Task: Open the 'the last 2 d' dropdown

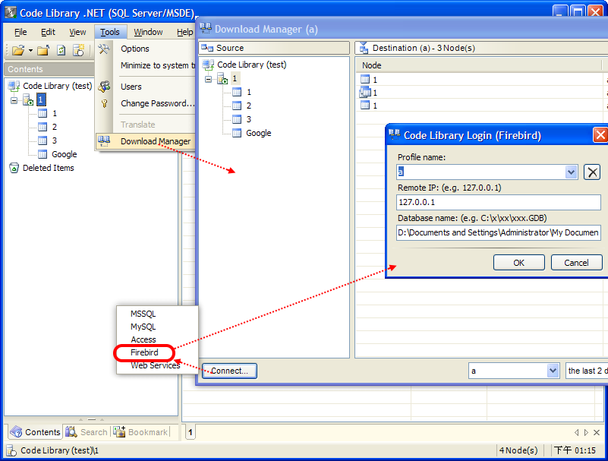Action: coord(586,371)
